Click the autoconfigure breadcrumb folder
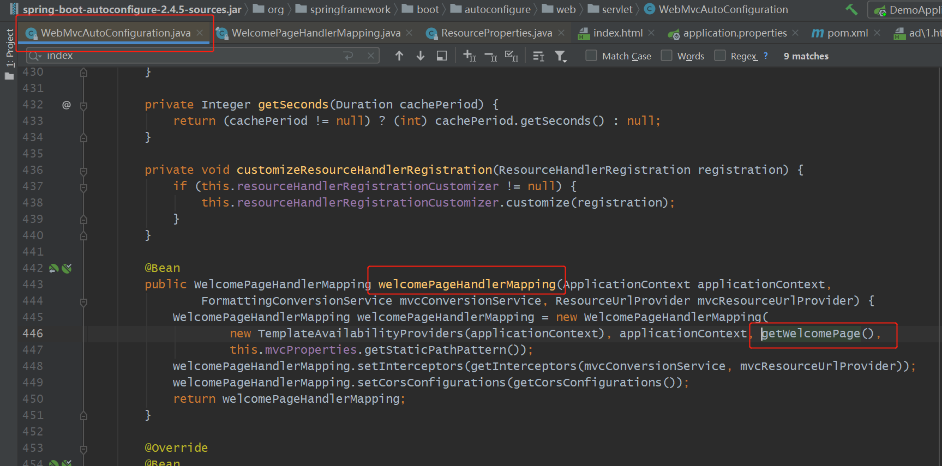 coord(490,9)
